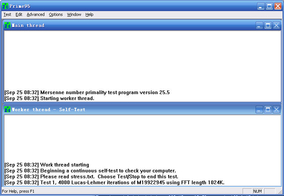
Task: Click the Main thread window icon
Action: click(x=7, y=25)
